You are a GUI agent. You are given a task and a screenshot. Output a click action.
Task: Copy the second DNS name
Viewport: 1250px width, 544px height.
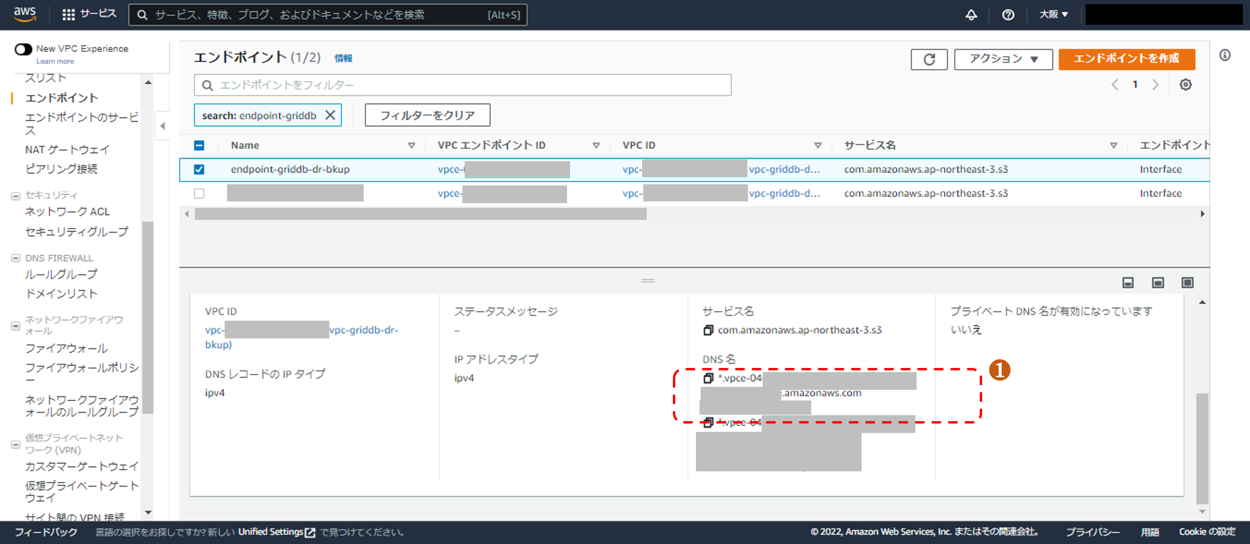point(708,422)
